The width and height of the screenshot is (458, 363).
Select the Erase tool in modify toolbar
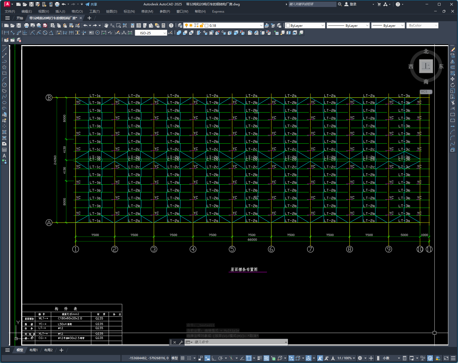tap(453, 50)
